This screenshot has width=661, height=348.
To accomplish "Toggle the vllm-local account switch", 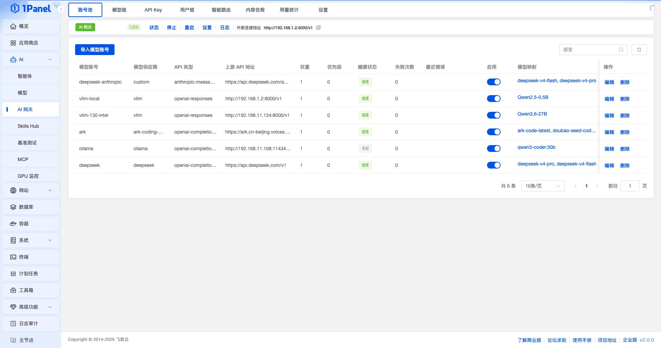I will [x=493, y=99].
